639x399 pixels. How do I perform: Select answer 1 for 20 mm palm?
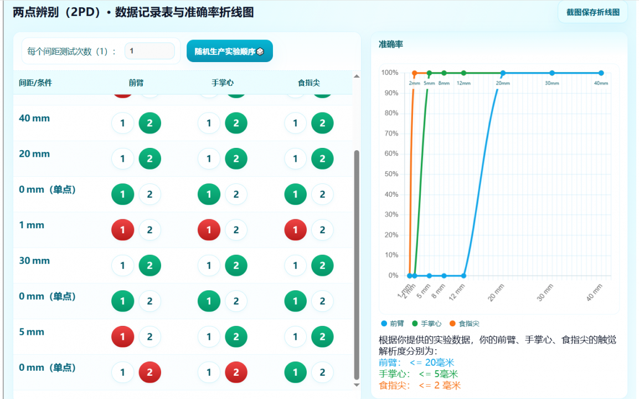(209, 159)
